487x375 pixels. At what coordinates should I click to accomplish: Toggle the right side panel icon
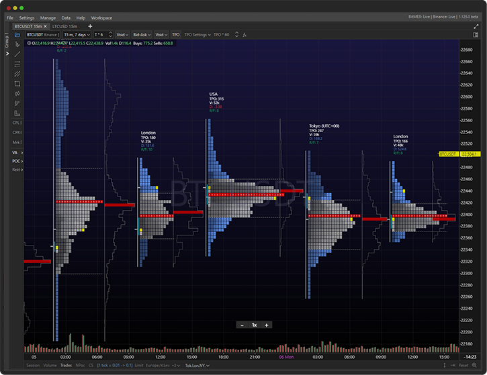coord(476,35)
